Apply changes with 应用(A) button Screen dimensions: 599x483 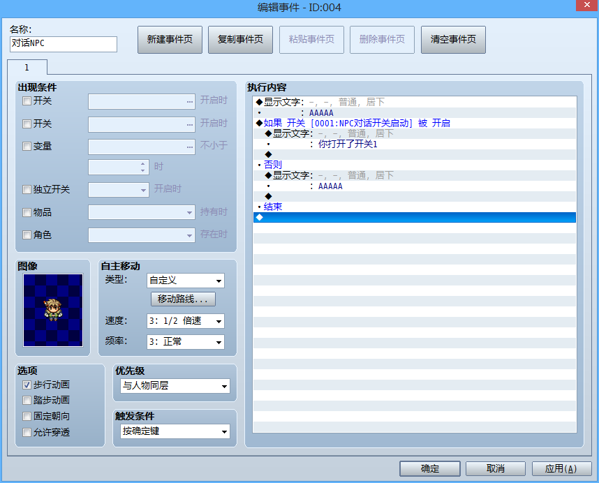pos(561,468)
